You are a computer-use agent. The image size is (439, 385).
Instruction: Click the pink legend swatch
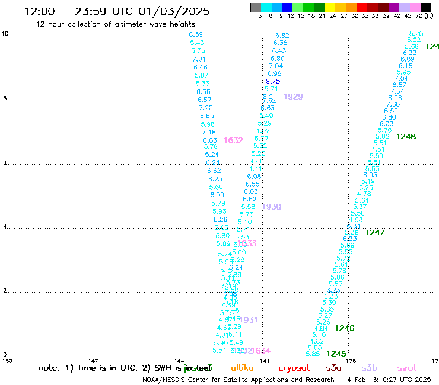coord(415,7)
